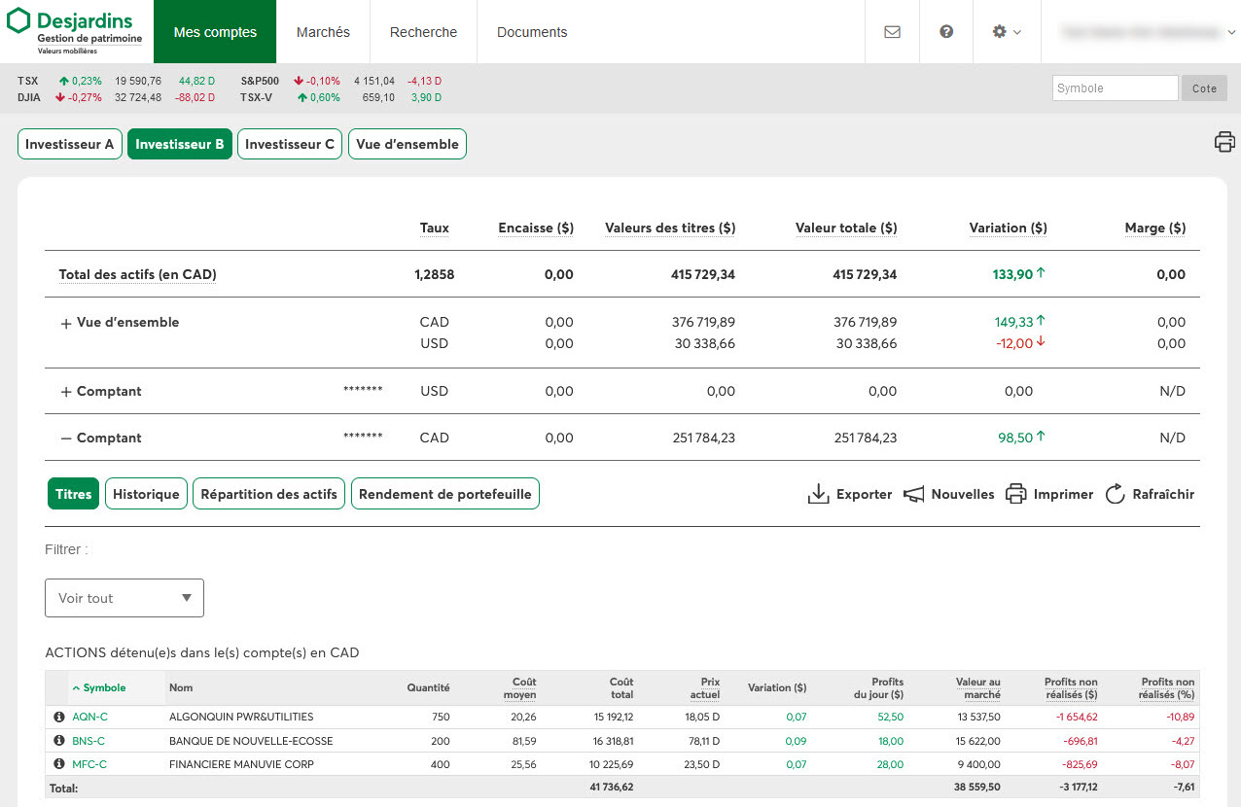Viewport: 1241px width, 807px height.
Task: Open the Mes comptes tab
Action: (x=215, y=32)
